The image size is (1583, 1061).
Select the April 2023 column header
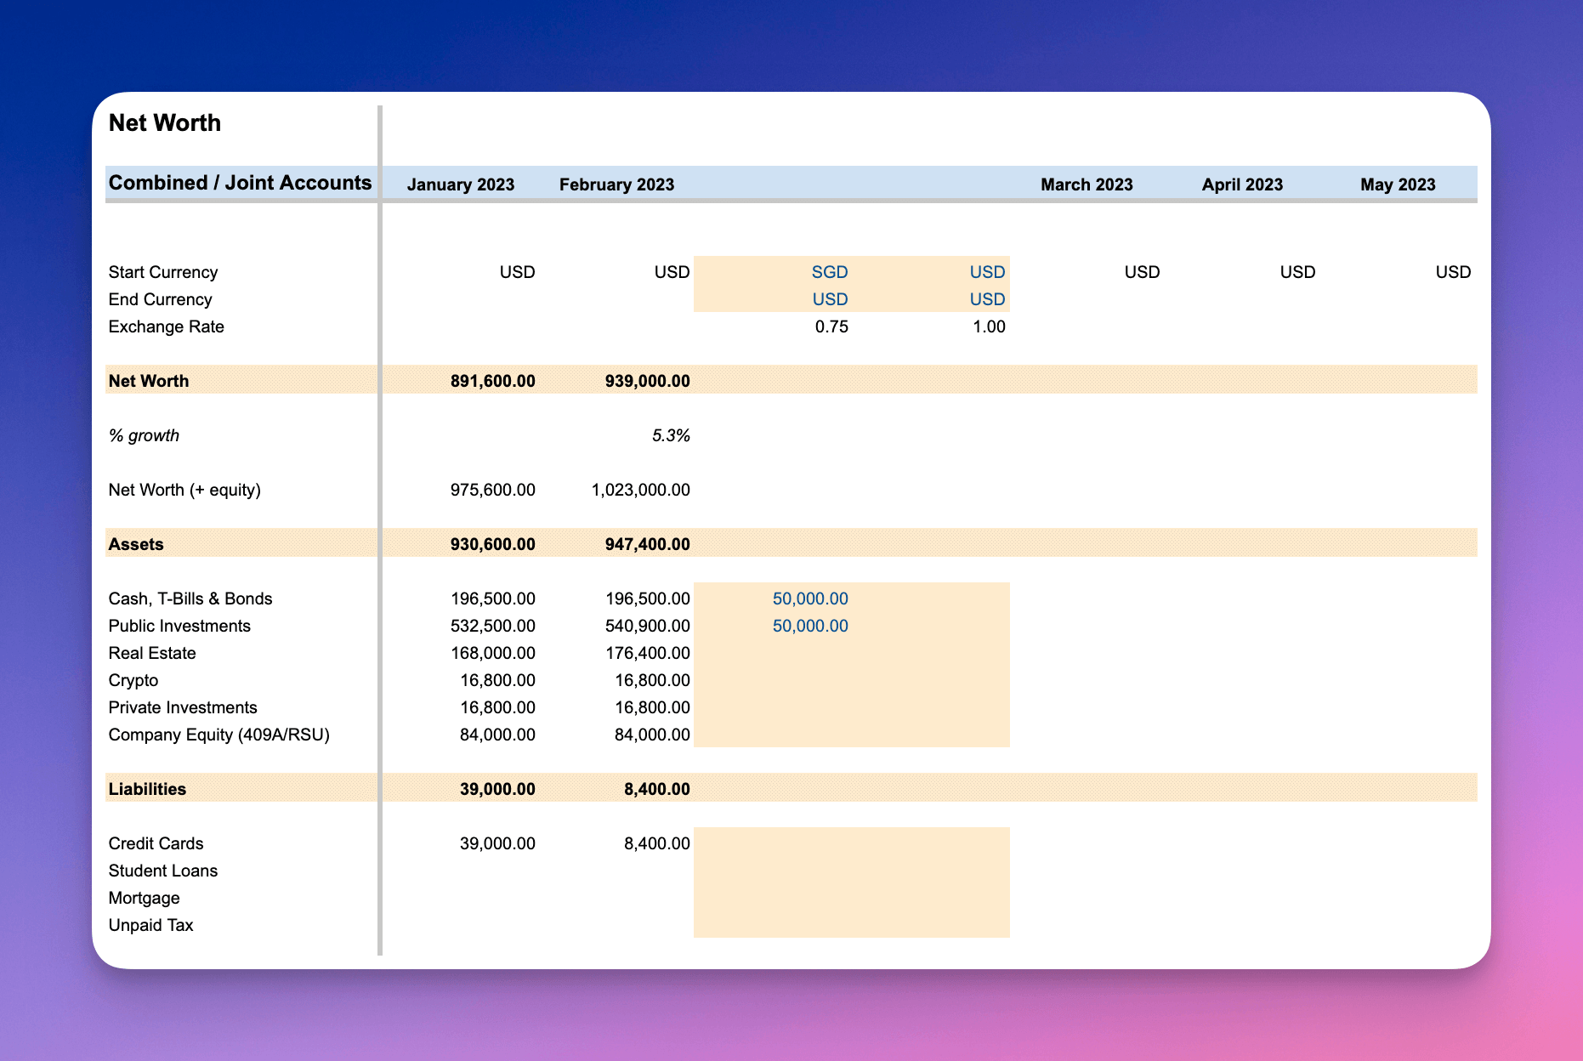[x=1243, y=184]
